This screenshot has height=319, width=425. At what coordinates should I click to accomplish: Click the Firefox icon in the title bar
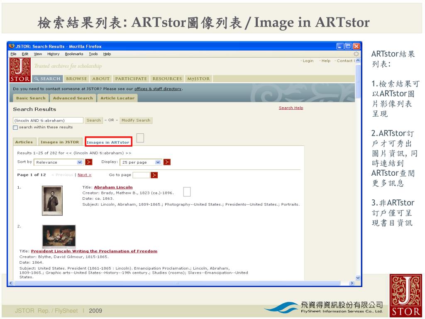click(x=11, y=46)
